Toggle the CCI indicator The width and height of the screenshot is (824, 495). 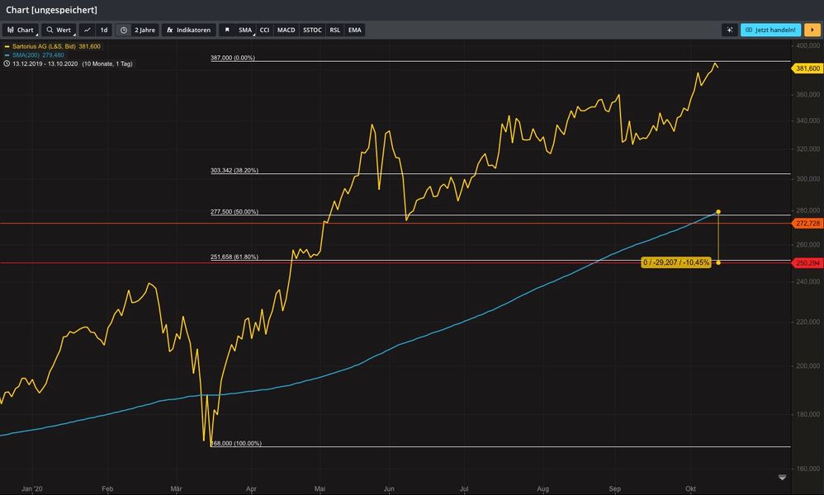pyautogui.click(x=264, y=30)
